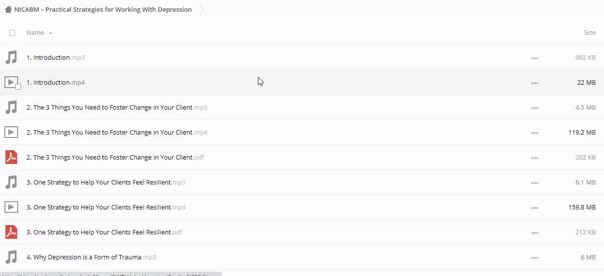Click audio icon for 1. Introduction.mp3
This screenshot has width=604, height=276.
pos(11,57)
